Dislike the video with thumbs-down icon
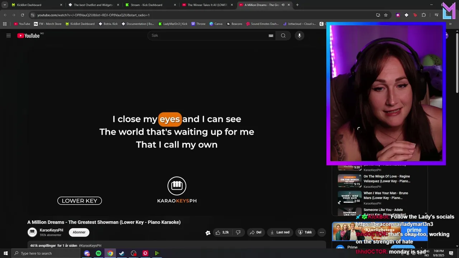The height and width of the screenshot is (258, 459). tap(238, 232)
